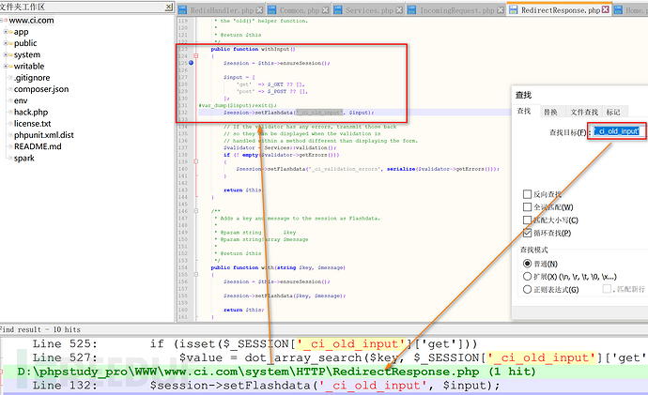This screenshot has width=648, height=395.
Task: Open the .gitignore file in workspace
Action: point(32,78)
